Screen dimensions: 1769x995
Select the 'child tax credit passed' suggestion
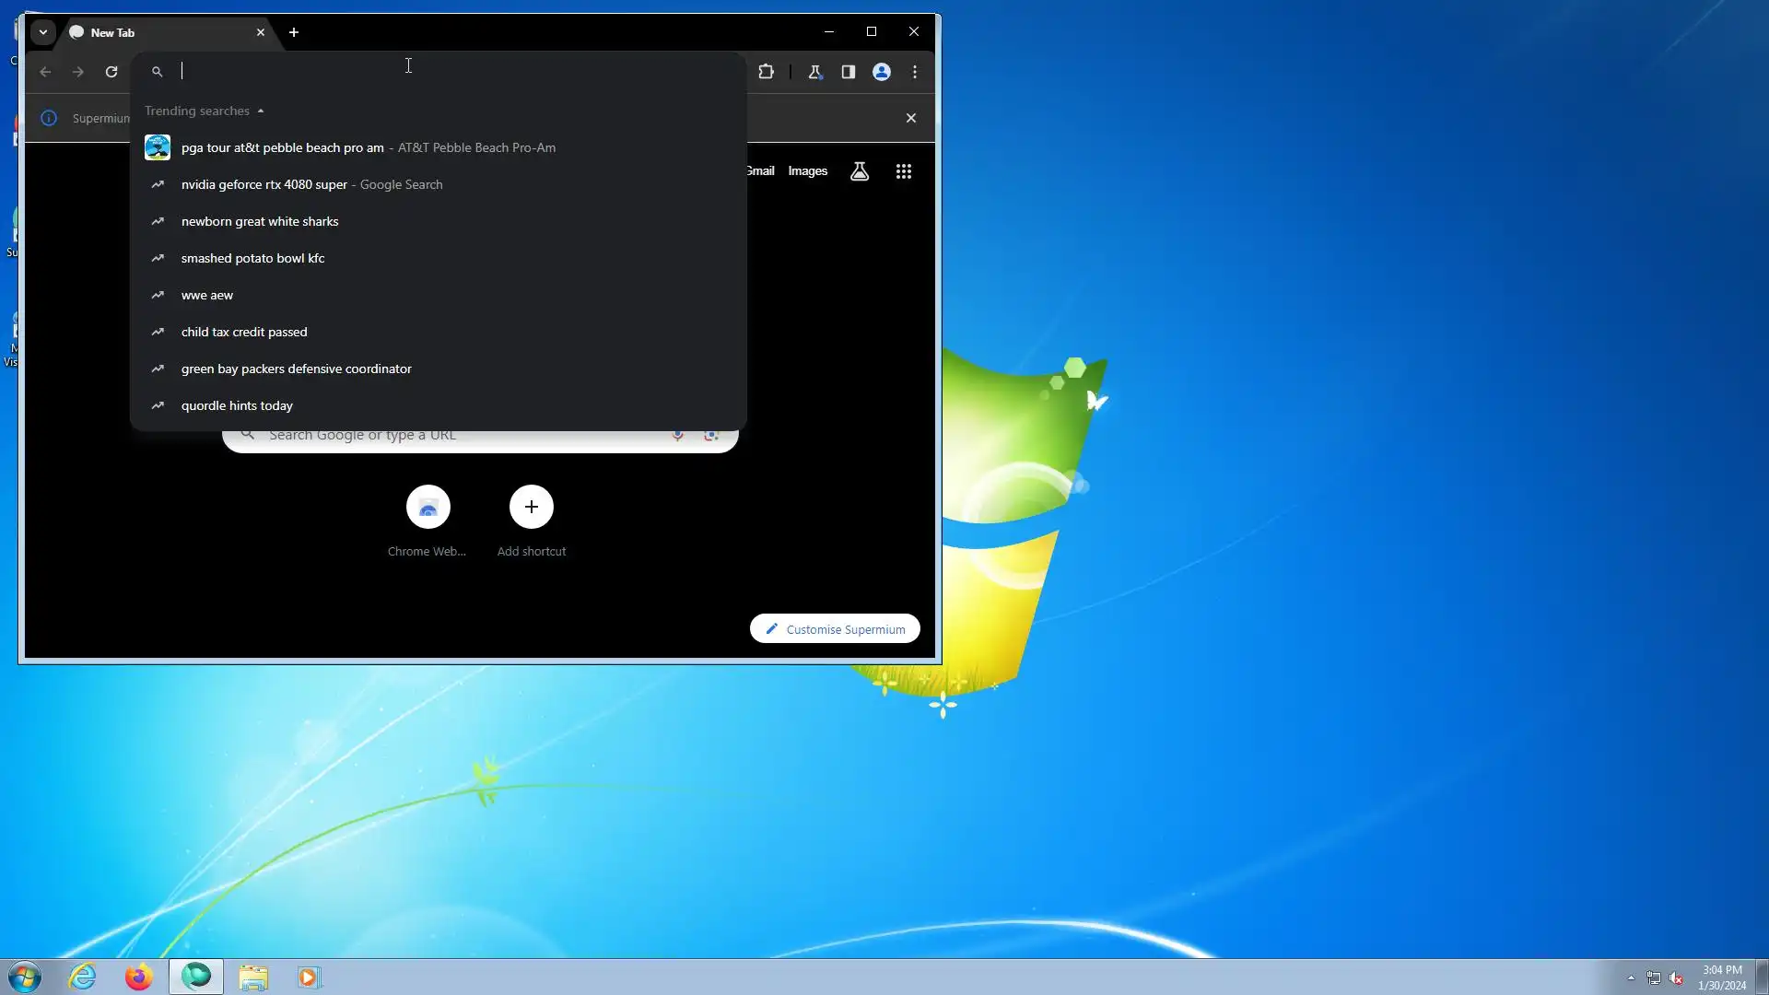pyautogui.click(x=244, y=332)
